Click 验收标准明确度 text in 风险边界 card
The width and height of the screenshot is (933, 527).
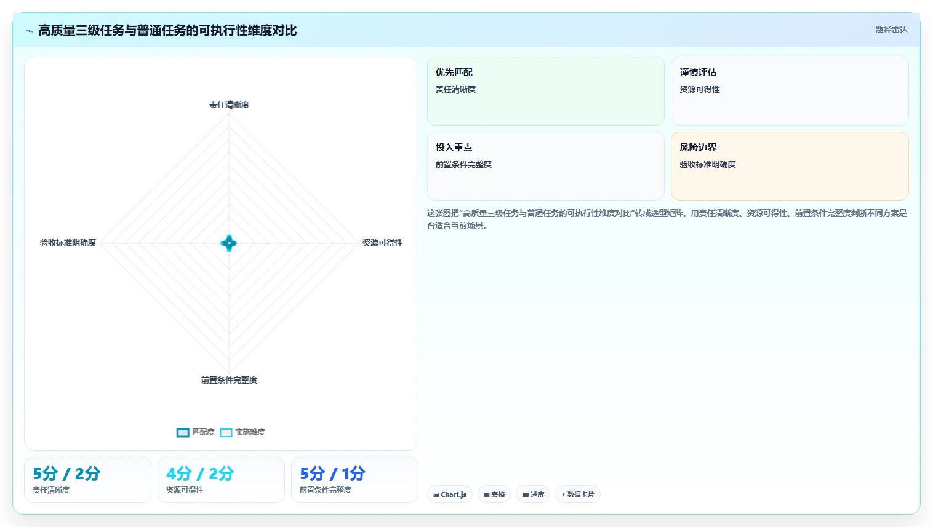pos(708,164)
